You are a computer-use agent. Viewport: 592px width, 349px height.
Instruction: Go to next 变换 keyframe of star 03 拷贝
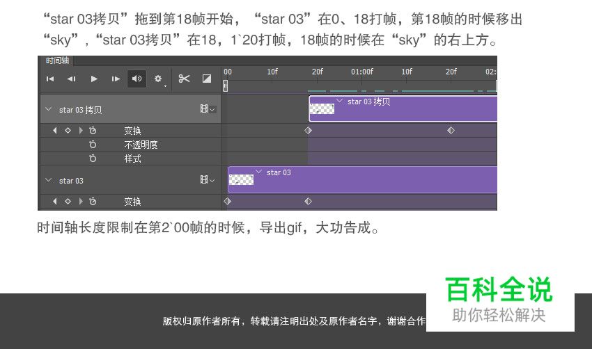click(80, 131)
